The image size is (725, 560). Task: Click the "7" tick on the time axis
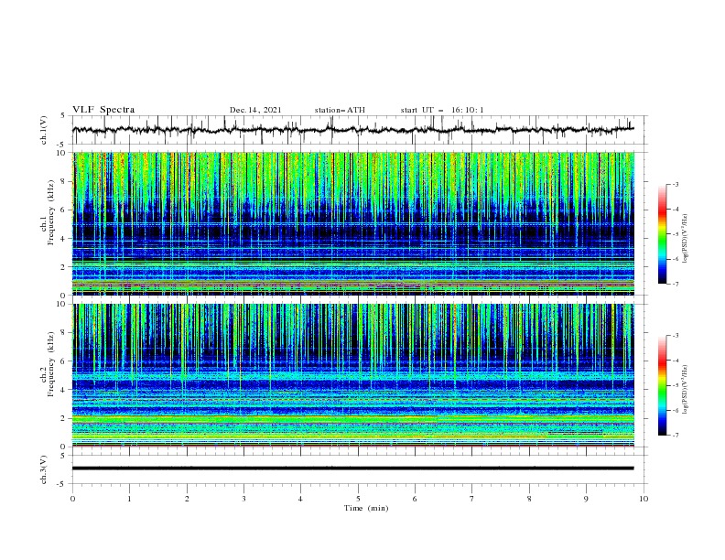click(472, 499)
